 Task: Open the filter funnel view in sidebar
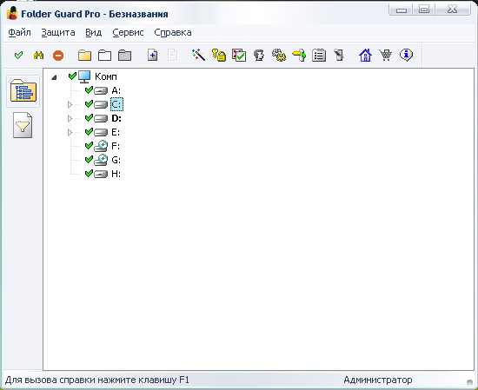coord(23,125)
